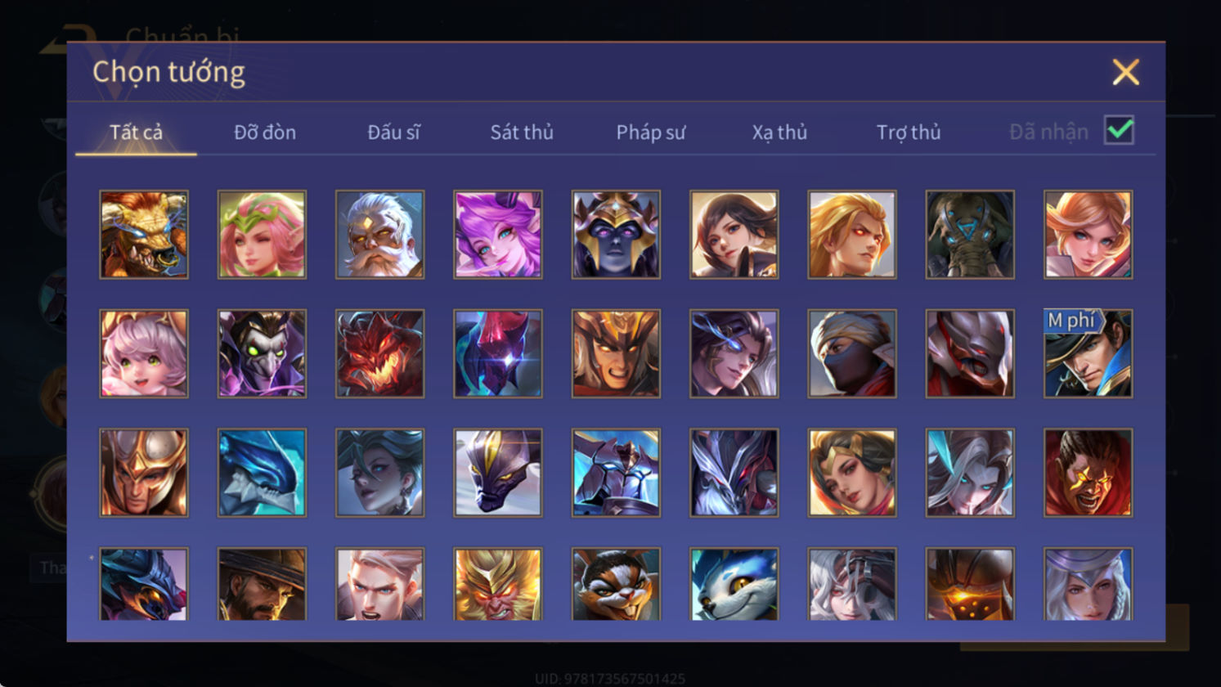Pick the white-bearded old man hero
The width and height of the screenshot is (1221, 687).
click(379, 235)
